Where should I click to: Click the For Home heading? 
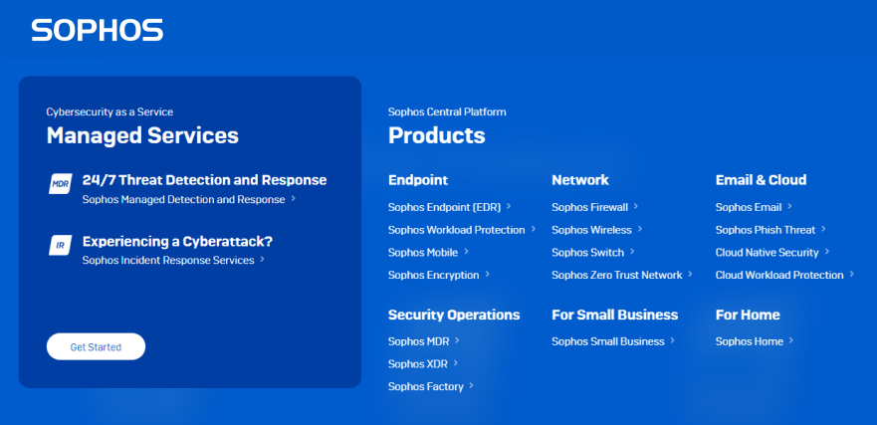pyautogui.click(x=748, y=315)
